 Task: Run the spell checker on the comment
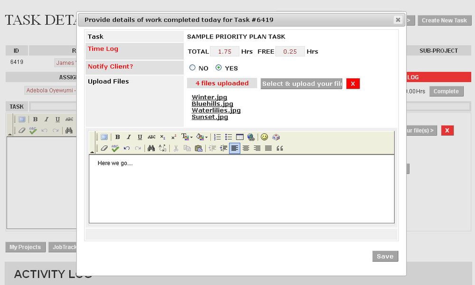click(114, 148)
